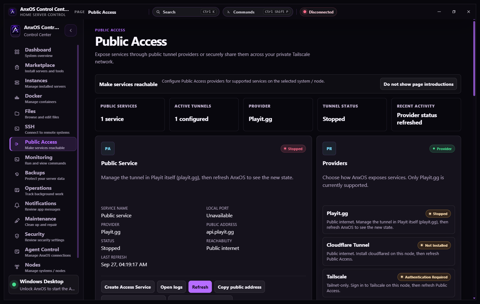Image resolution: width=480 pixels, height=304 pixels.
Task: Click the Commands prompt icon
Action: click(x=228, y=12)
